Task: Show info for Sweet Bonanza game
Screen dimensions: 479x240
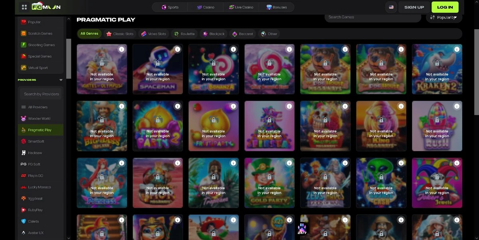Action: coord(234,49)
